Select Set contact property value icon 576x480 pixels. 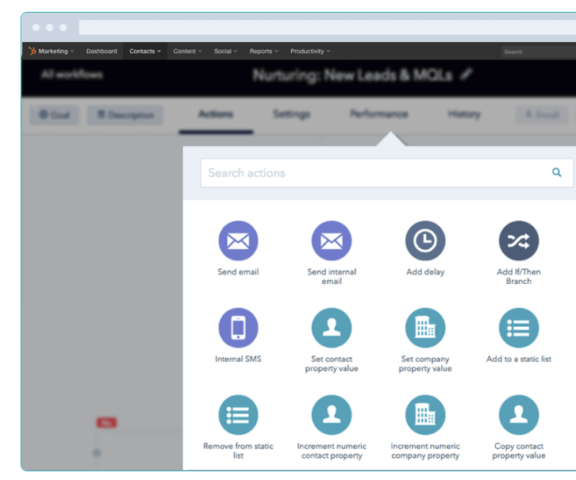(332, 328)
